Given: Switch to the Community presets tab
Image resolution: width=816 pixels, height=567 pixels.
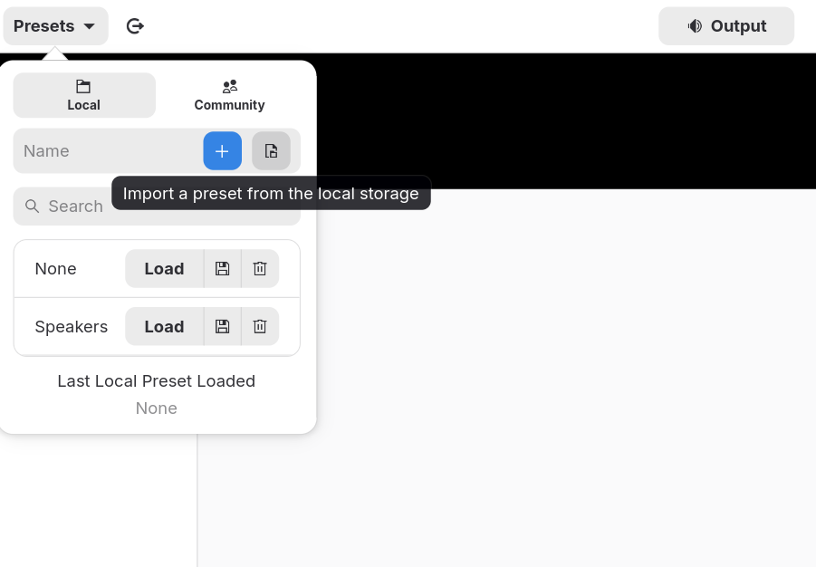Looking at the screenshot, I should point(229,95).
